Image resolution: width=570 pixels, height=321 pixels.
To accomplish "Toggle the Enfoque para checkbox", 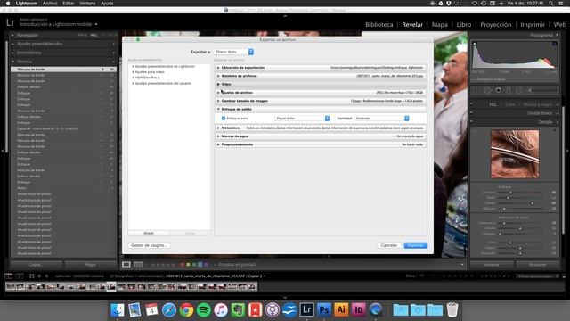I will coord(224,119).
